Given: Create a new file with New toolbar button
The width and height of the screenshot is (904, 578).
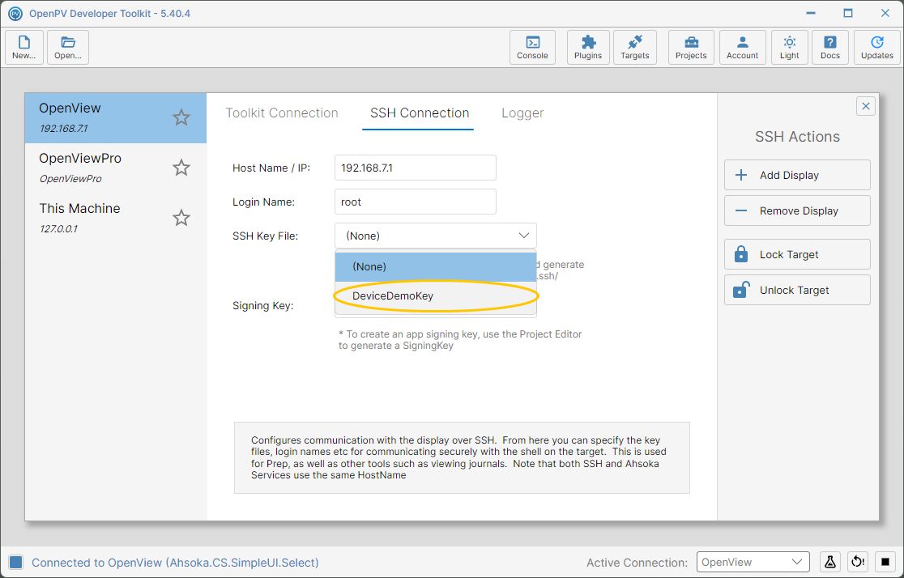Looking at the screenshot, I should tap(24, 47).
